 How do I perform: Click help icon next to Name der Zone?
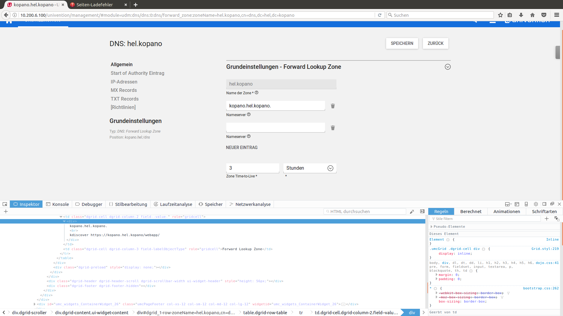click(x=257, y=93)
